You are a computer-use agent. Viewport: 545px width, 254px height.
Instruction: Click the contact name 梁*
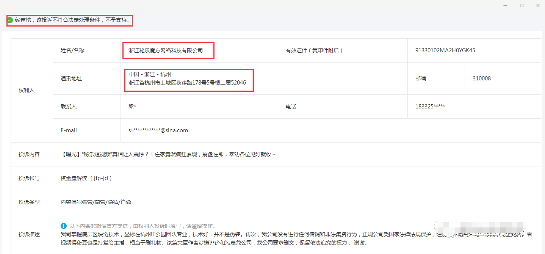tap(132, 107)
